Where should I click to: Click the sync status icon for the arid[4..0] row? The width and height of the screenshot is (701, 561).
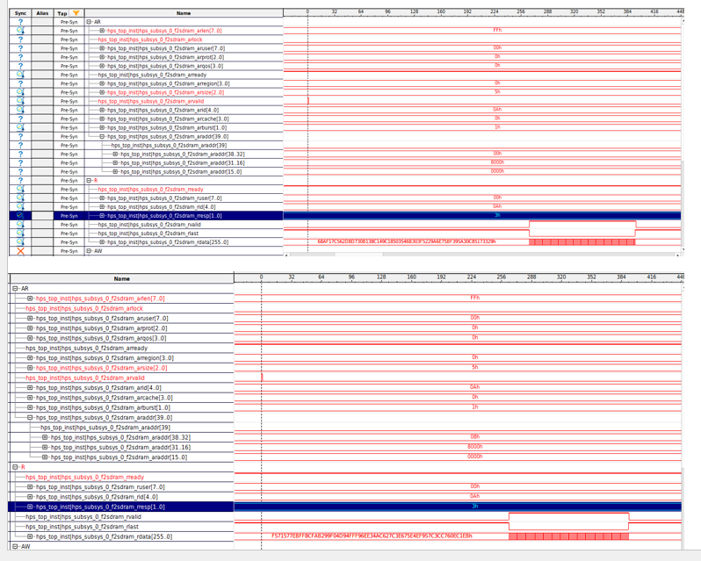pyautogui.click(x=20, y=110)
